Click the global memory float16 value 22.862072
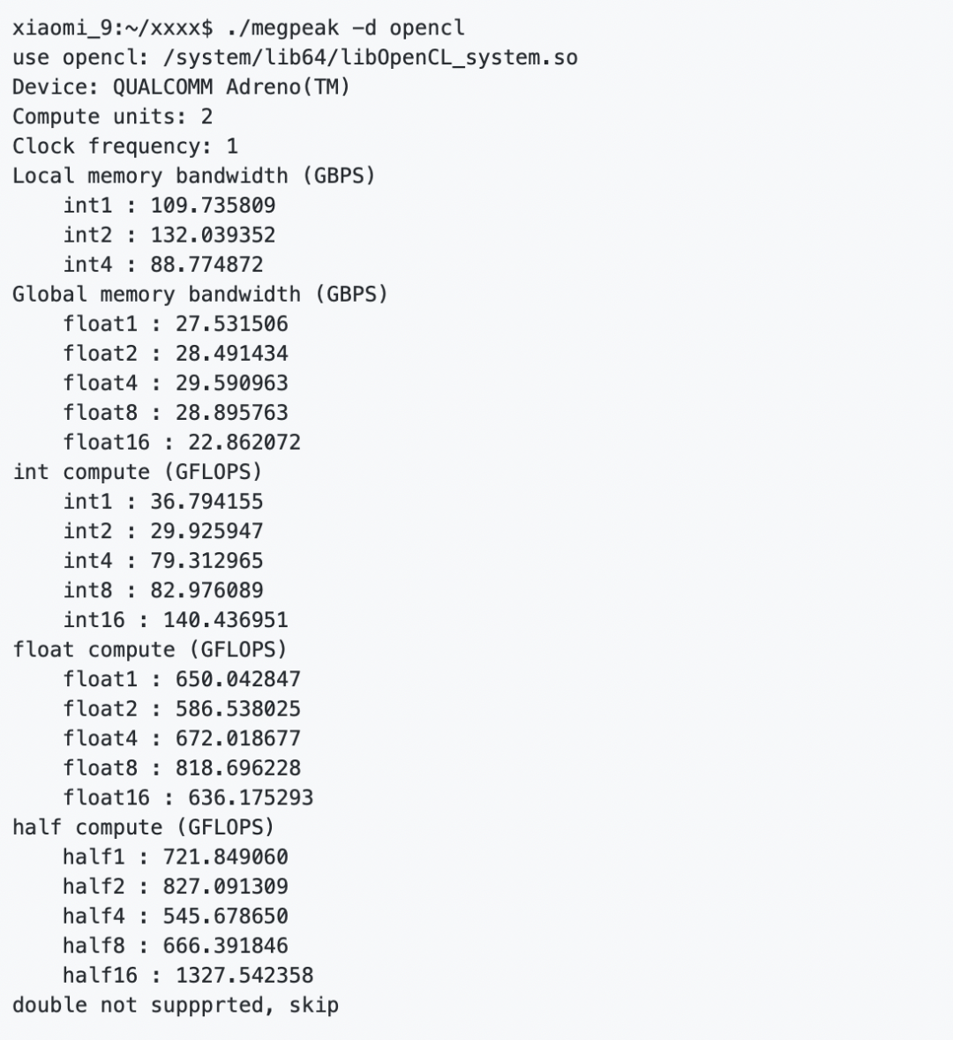This screenshot has height=1040, width=953. 244,443
